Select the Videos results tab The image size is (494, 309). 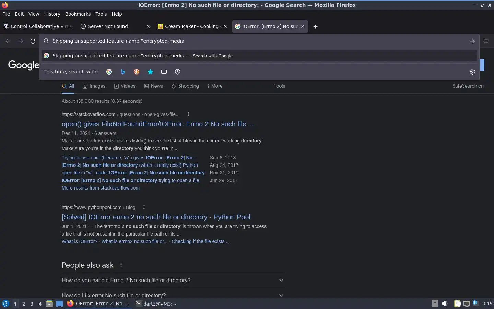coord(125,86)
